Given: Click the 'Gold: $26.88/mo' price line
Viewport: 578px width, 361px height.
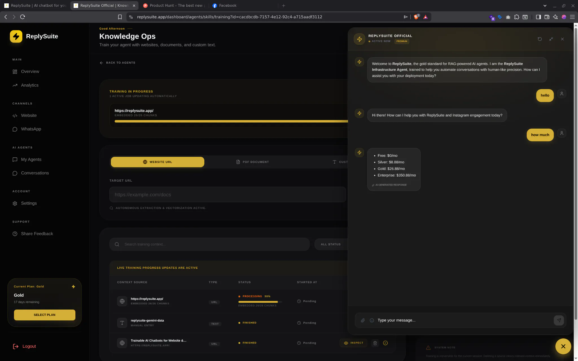Looking at the screenshot, I should [391, 169].
